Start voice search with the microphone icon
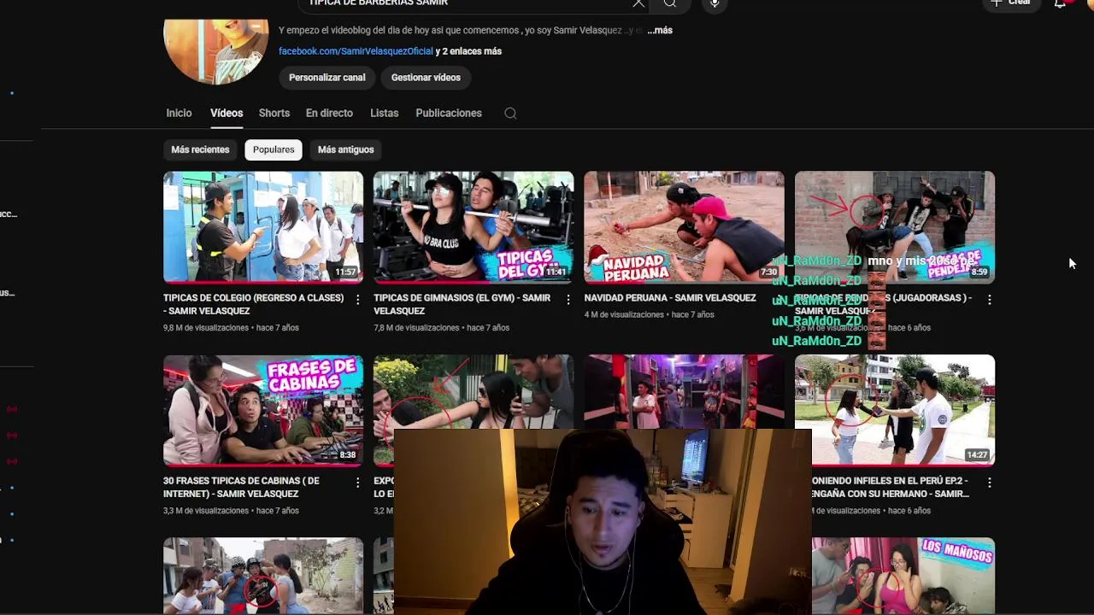Viewport: 1094px width, 615px height. coord(715,3)
